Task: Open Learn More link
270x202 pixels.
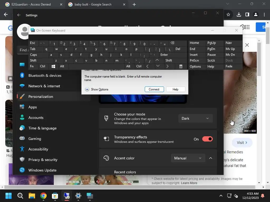Action: tap(189, 183)
